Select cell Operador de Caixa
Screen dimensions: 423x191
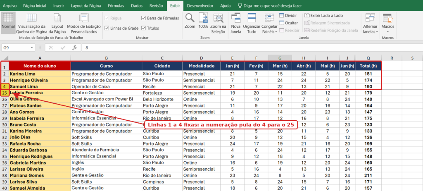tap(106, 86)
